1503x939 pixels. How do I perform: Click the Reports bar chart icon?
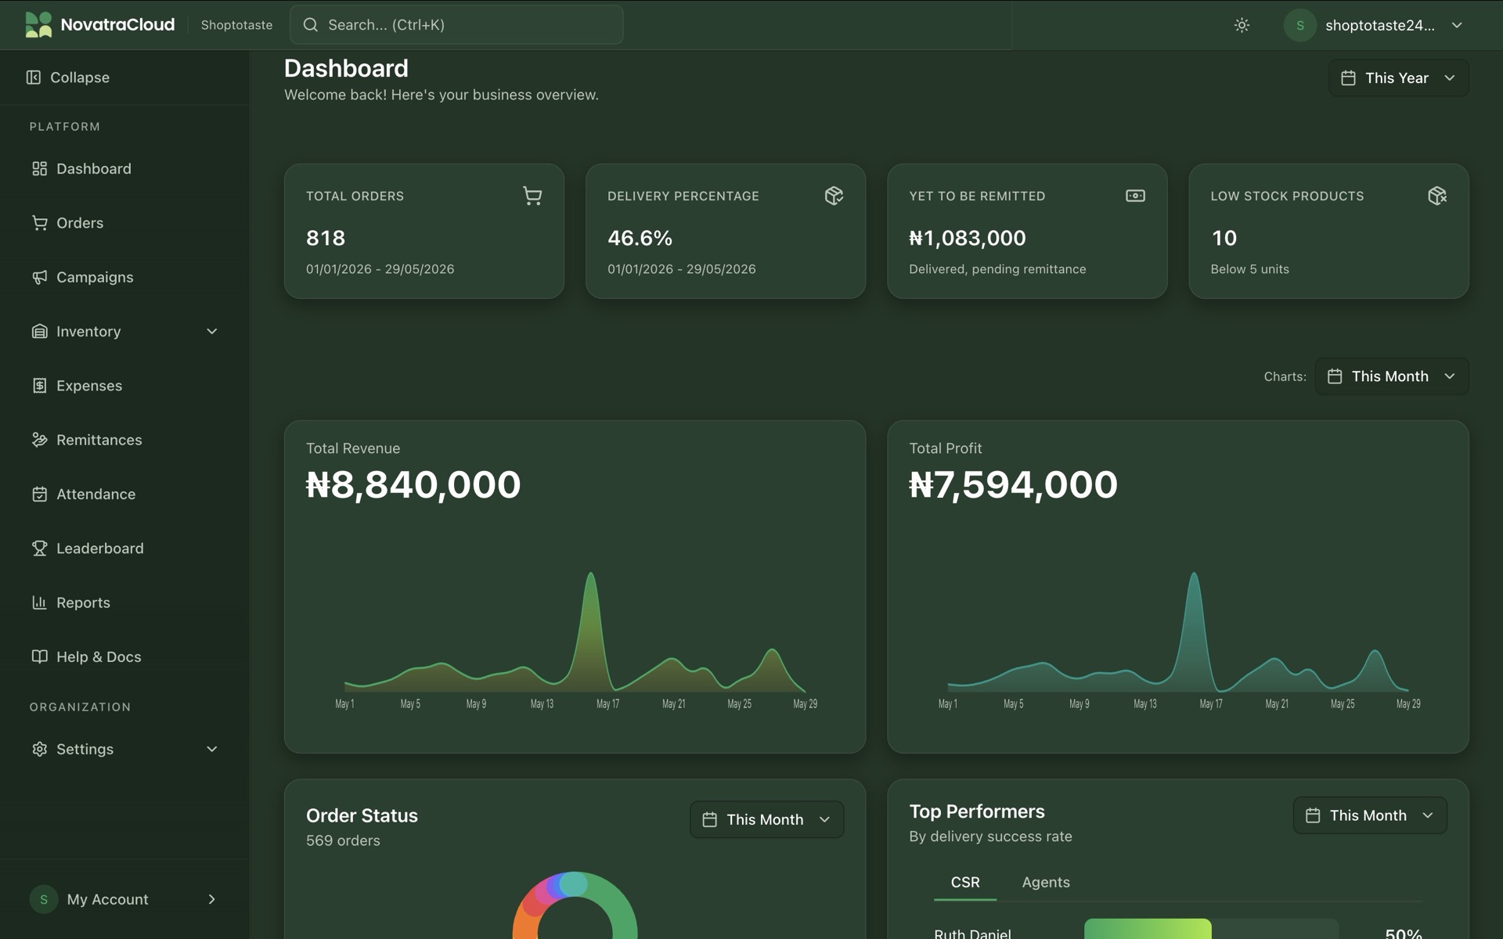tap(39, 603)
